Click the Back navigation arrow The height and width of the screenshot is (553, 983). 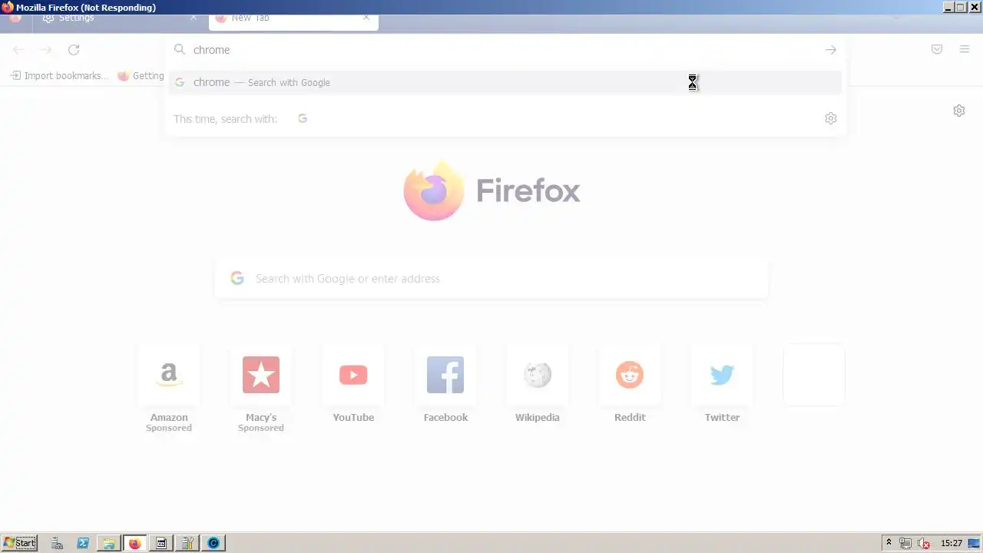pyautogui.click(x=18, y=50)
